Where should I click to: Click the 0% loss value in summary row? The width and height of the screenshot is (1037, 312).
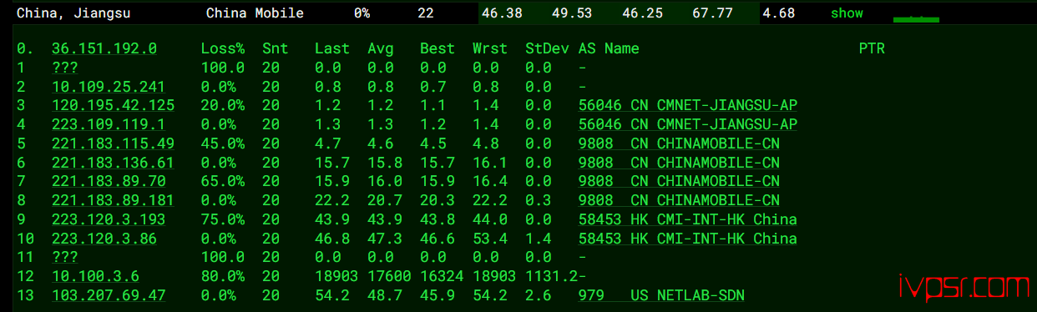click(362, 13)
